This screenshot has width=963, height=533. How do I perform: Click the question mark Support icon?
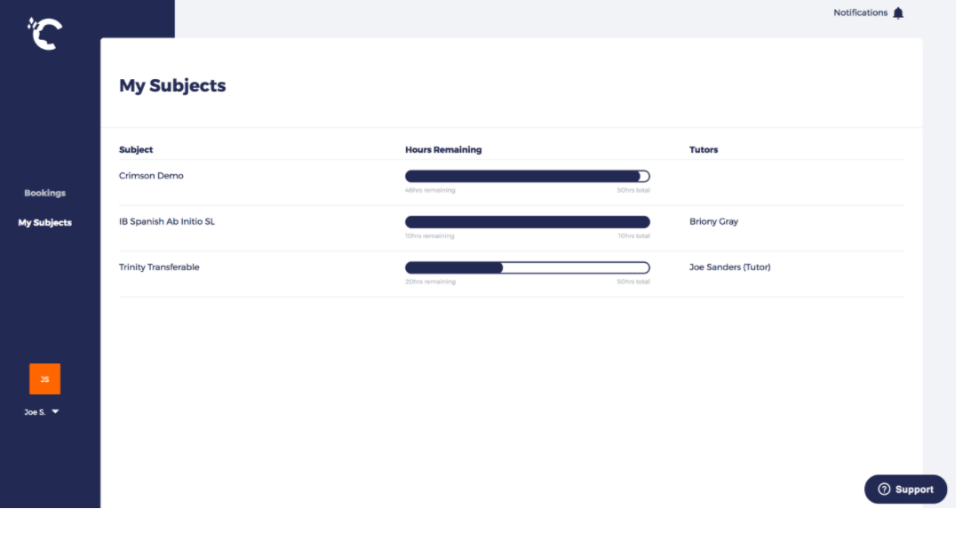click(884, 489)
